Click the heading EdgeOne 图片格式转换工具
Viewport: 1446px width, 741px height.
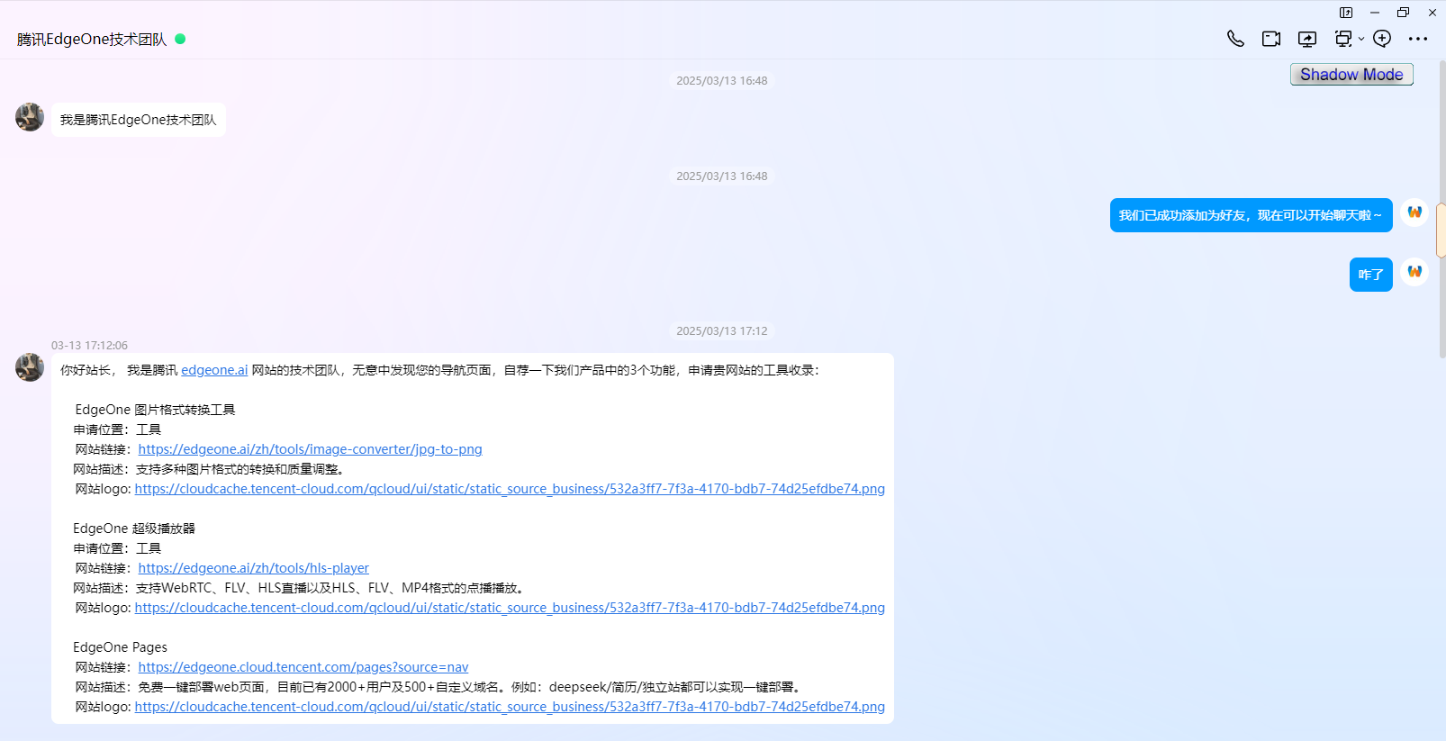tap(155, 410)
